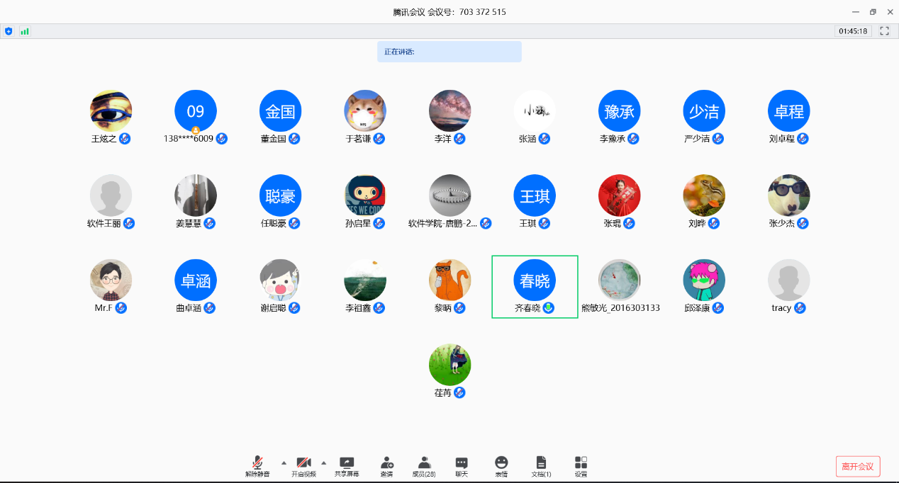The height and width of the screenshot is (483, 899).
Task: Click the 邀请 invite icon
Action: 386,466
